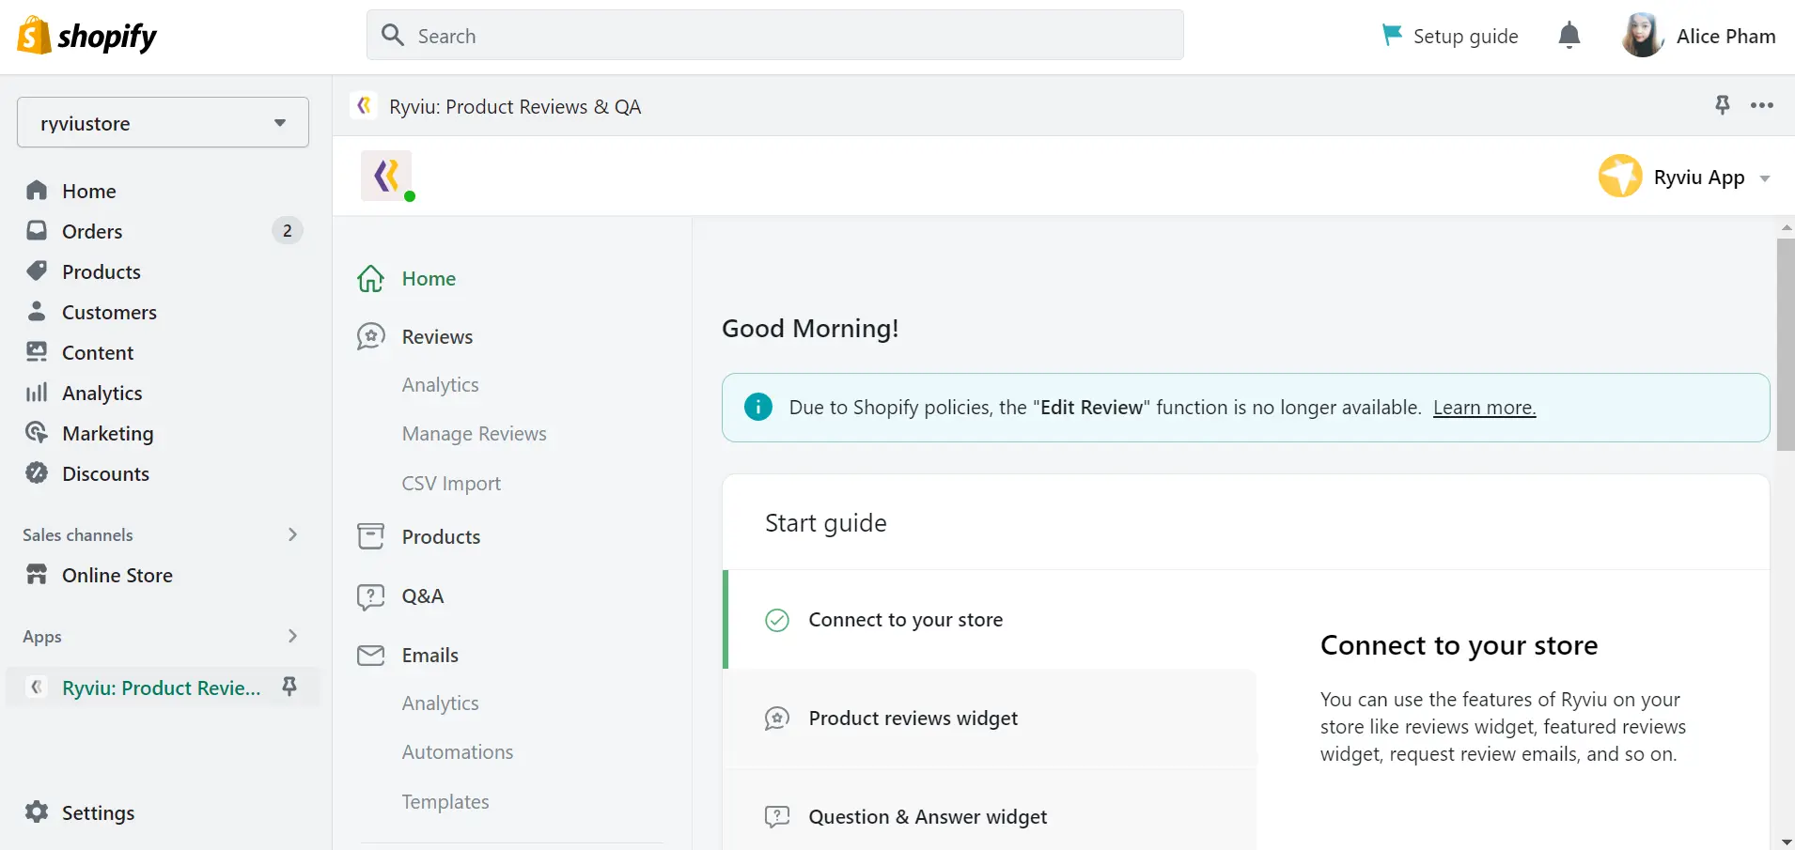Open the Setup guide
The image size is (1795, 850).
click(x=1465, y=35)
